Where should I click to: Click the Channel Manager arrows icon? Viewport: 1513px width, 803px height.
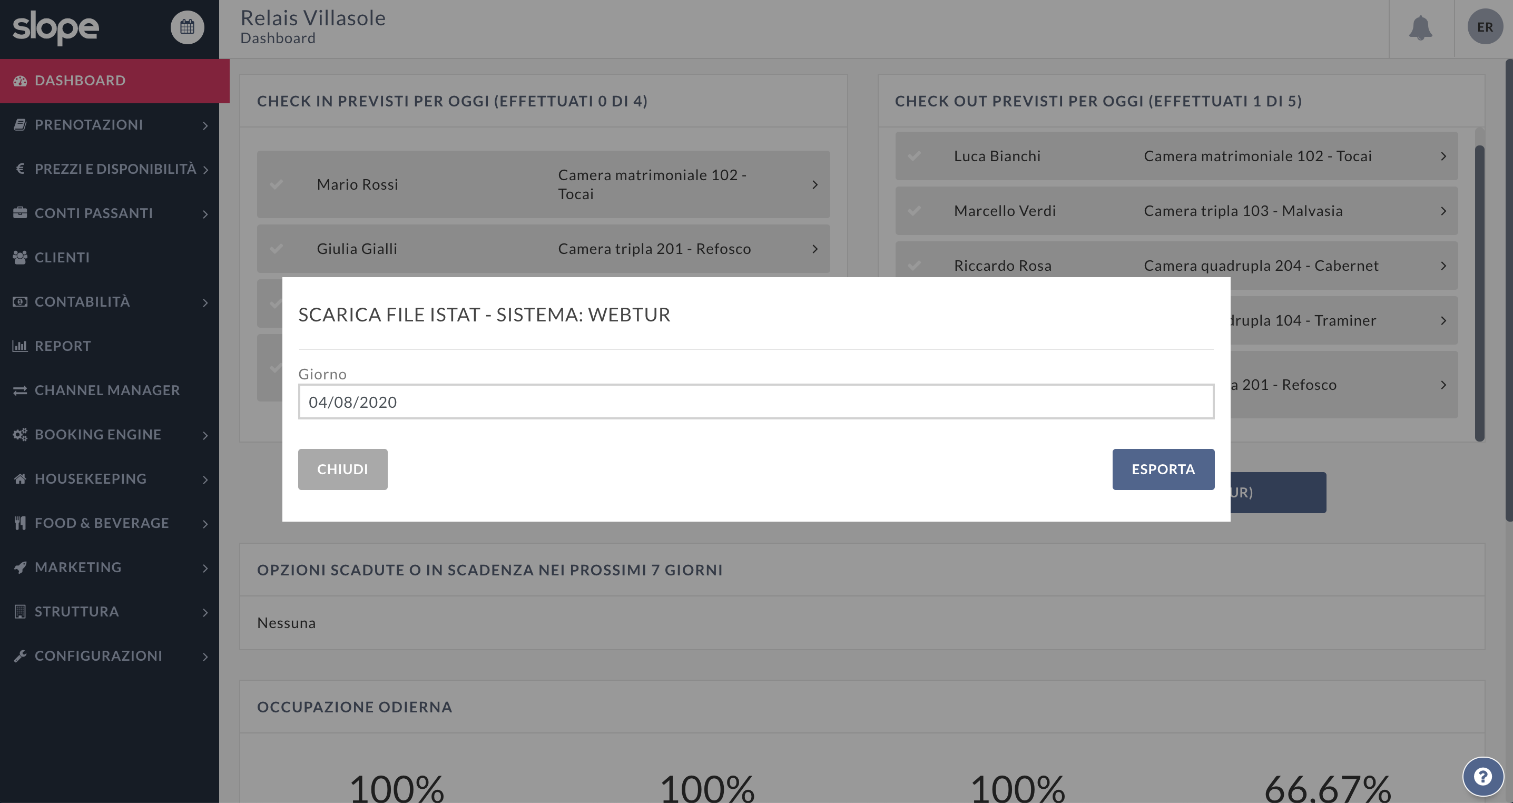(20, 390)
